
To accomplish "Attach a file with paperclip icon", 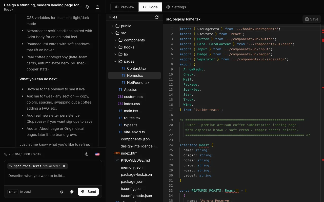I will click(x=72, y=192).
